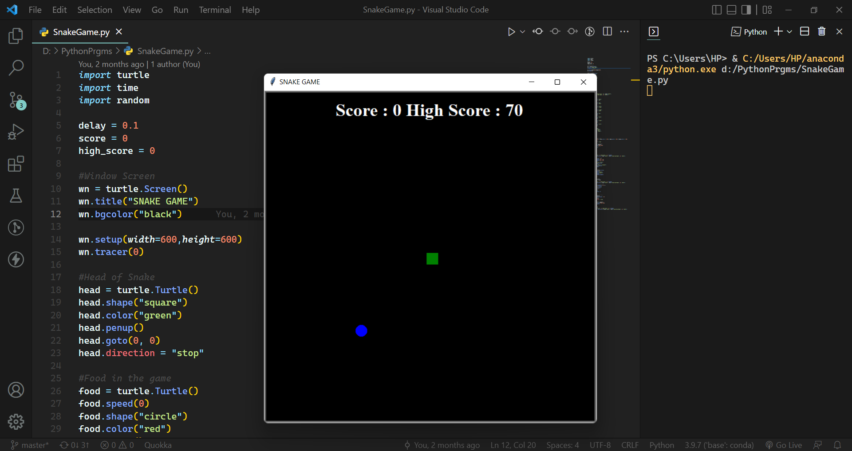Click the master* branch in status bar
Viewport: 852px width, 451px height.
30,445
